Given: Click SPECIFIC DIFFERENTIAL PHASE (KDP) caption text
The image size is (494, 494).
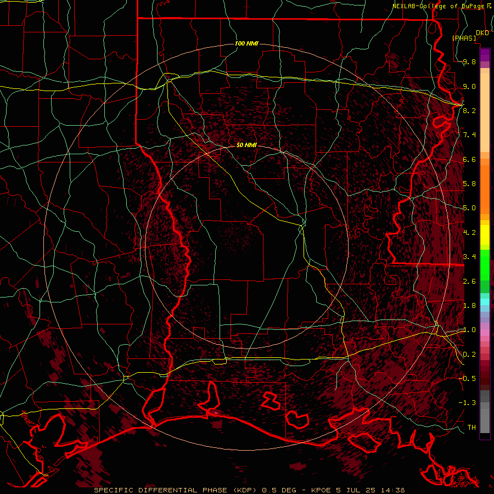Looking at the screenshot, I should [x=175, y=490].
